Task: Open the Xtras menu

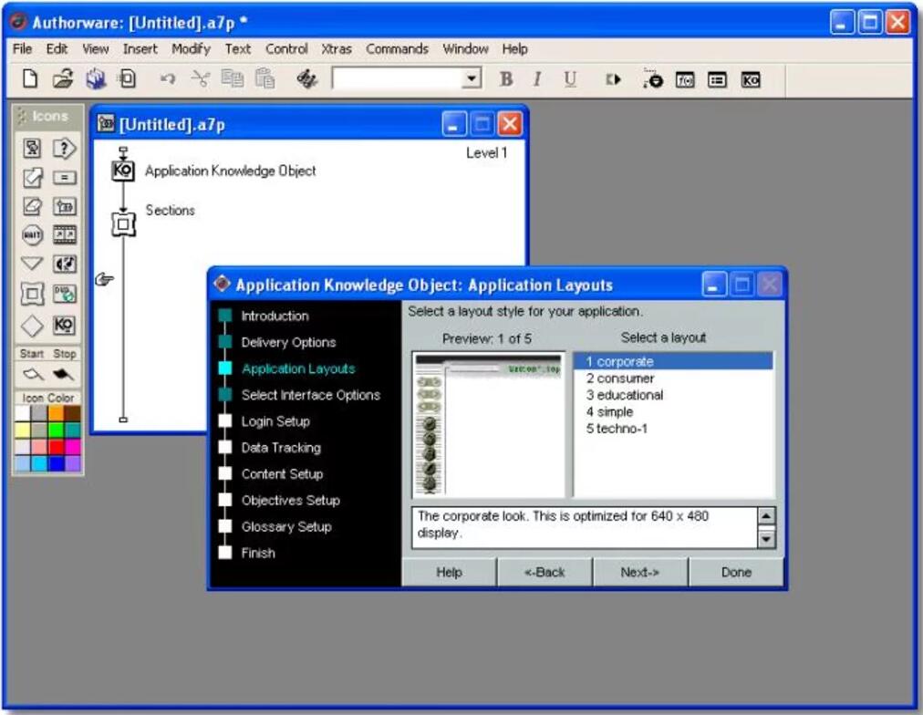Action: [x=337, y=49]
